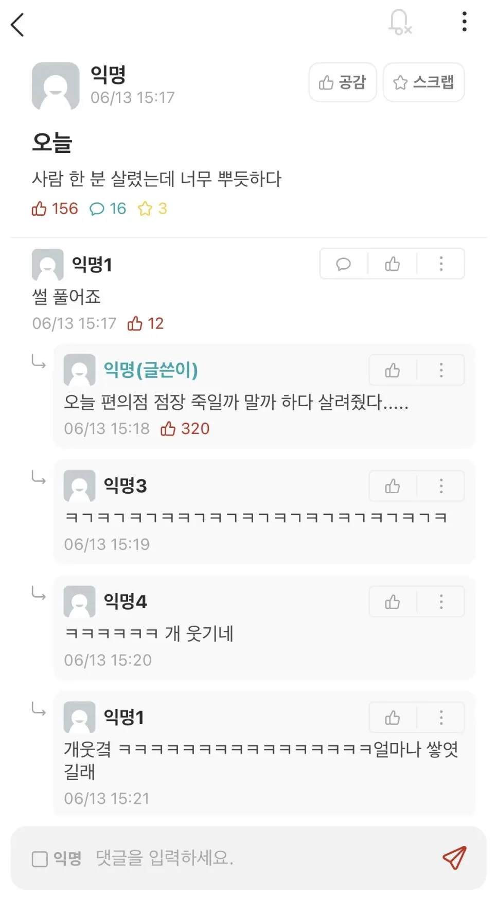Open the three-dot menu on 익명3's reply

click(x=441, y=486)
